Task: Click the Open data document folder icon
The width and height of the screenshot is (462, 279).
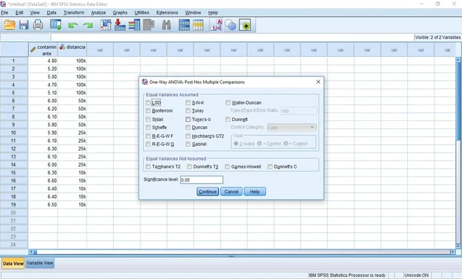Action: coord(9,25)
